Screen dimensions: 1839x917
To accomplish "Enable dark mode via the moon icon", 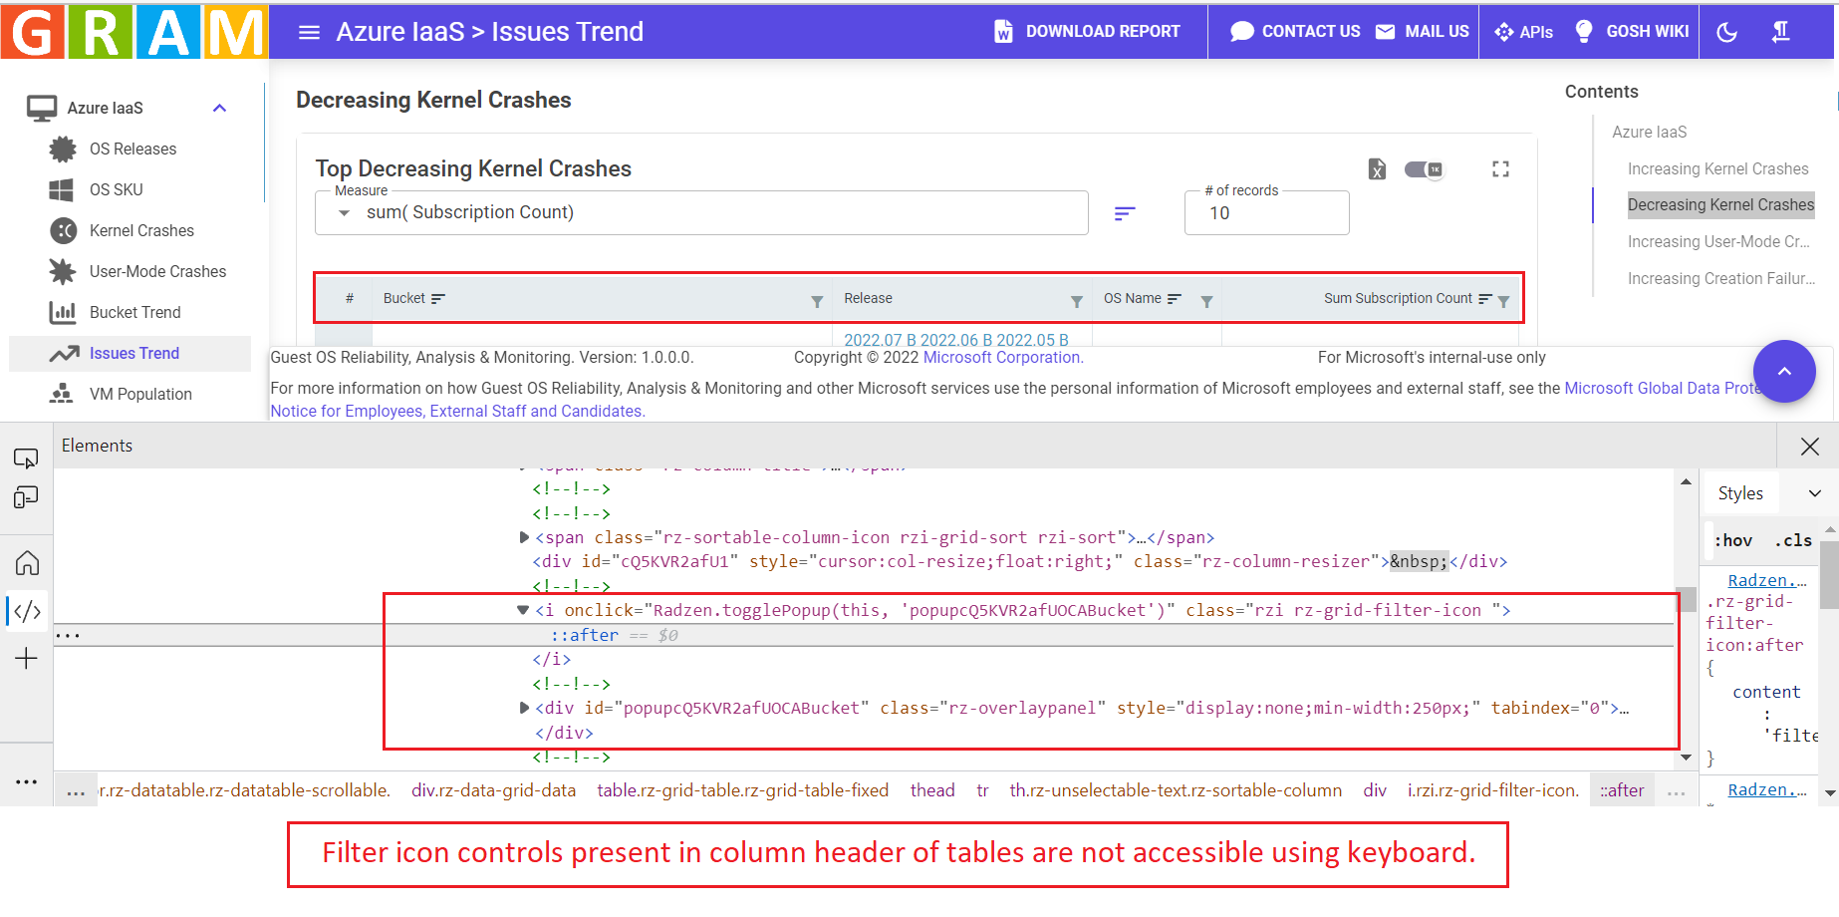I will 1726,31.
